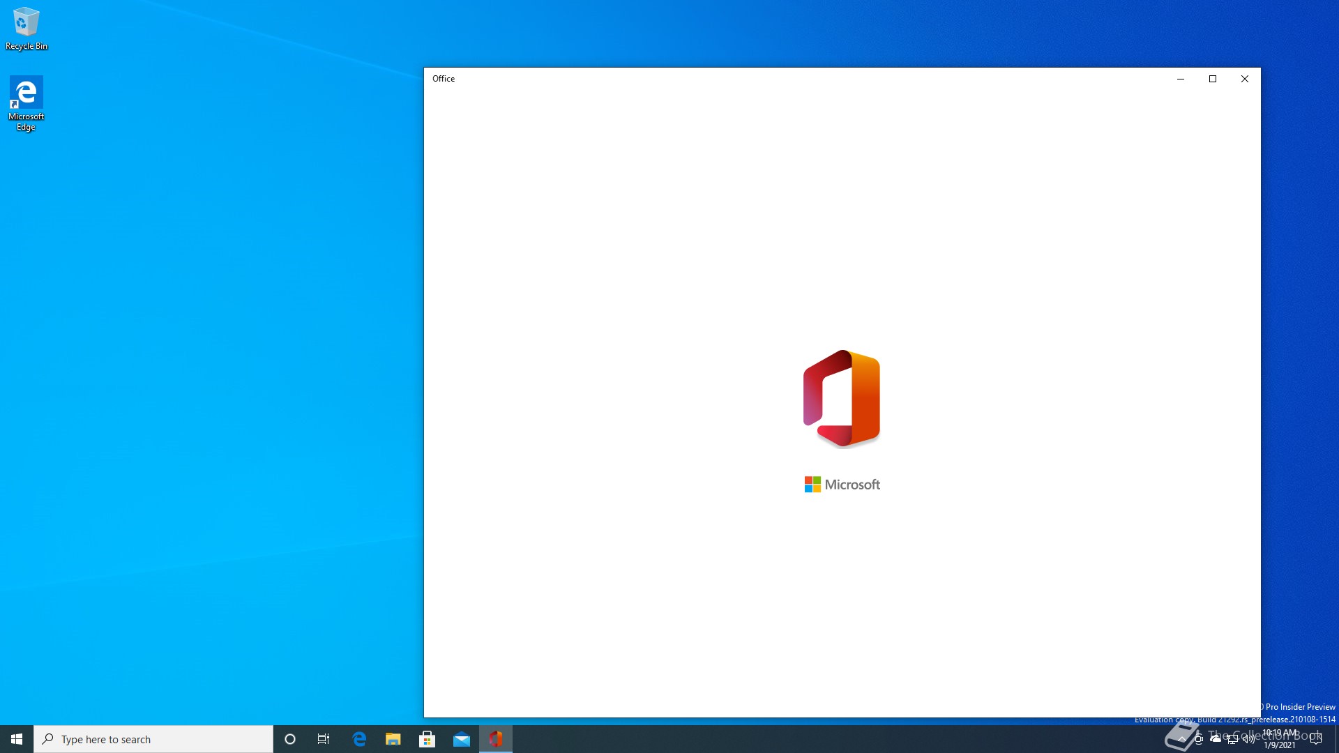Open the Recycle Bin desktop icon
Screen dimensions: 1339x753
click(x=26, y=28)
